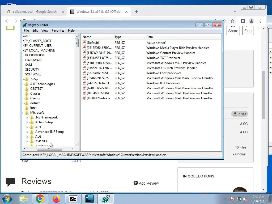The width and height of the screenshot is (272, 204).
Task: Show hidden system tray icons
Action: (226, 199)
